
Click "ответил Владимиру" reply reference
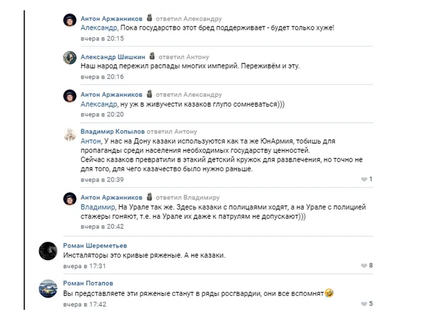(188, 198)
